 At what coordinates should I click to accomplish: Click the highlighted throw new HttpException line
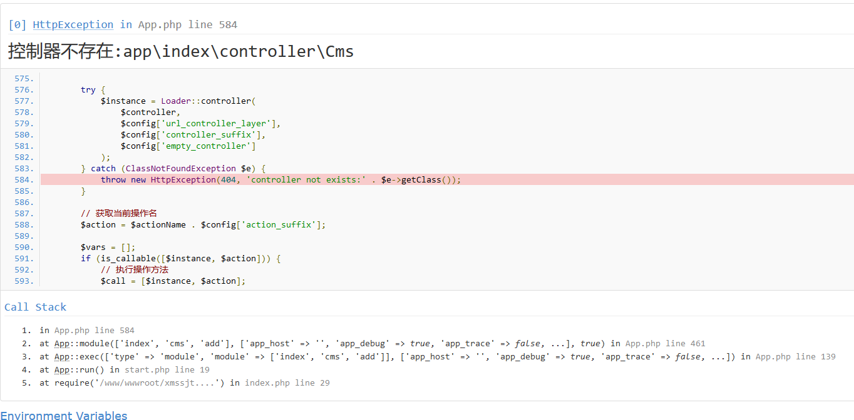[x=280, y=179]
